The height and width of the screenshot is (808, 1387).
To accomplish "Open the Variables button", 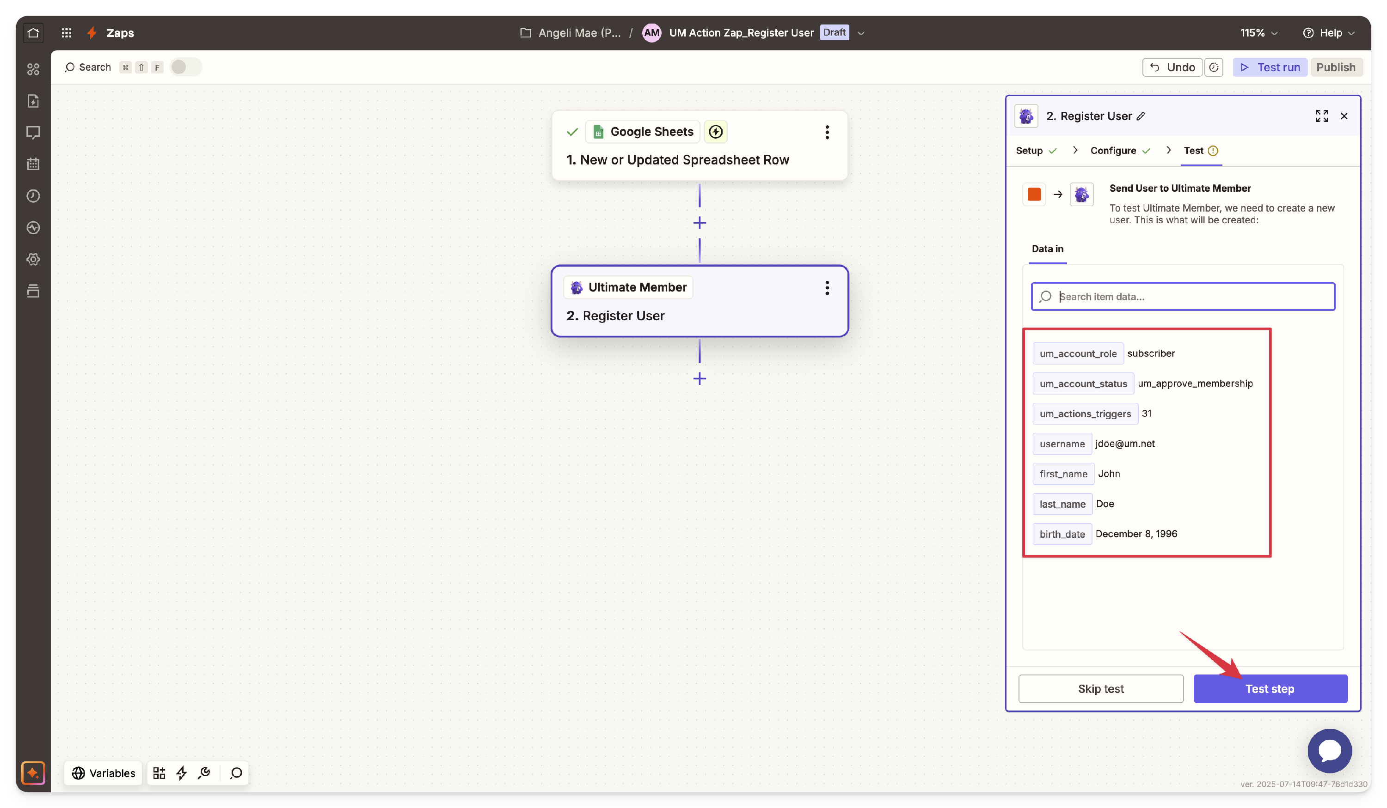I will tap(104, 773).
